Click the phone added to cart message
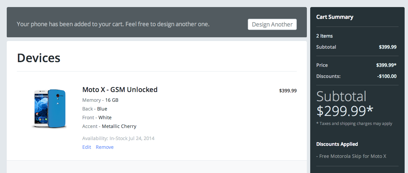This screenshot has width=408, height=173. point(113,24)
